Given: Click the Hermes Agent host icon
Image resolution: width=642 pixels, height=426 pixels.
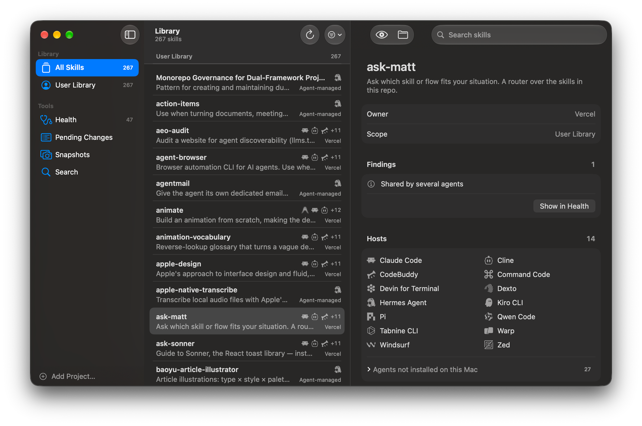Looking at the screenshot, I should point(371,303).
